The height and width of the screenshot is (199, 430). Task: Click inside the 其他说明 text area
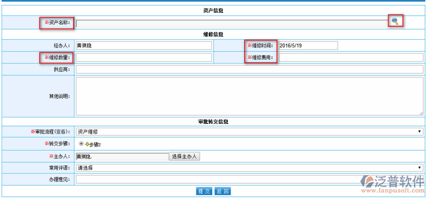pos(249,96)
